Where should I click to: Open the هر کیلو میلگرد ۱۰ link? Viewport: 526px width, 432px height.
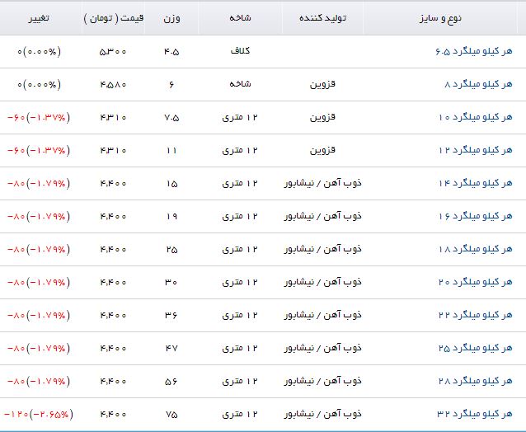[x=476, y=117]
